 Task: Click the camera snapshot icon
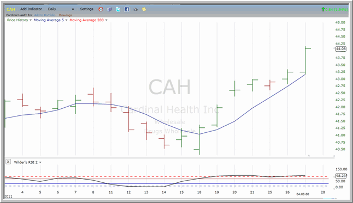tap(136, 9)
